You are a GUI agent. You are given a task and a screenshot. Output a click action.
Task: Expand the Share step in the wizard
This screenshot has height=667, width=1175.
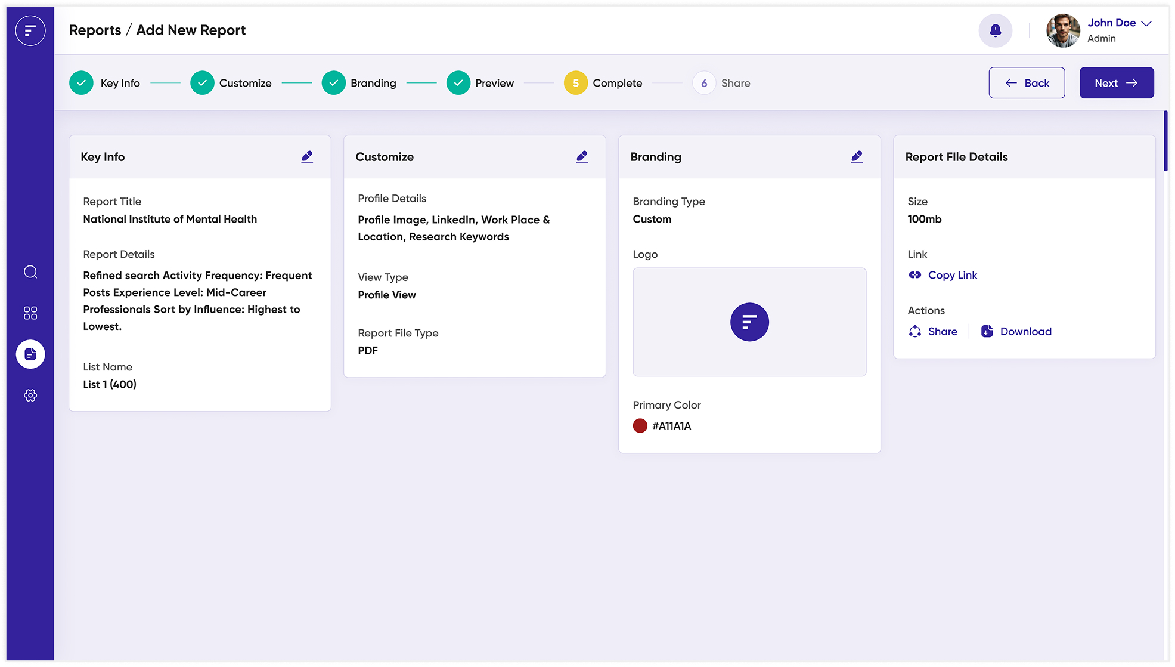pos(704,83)
